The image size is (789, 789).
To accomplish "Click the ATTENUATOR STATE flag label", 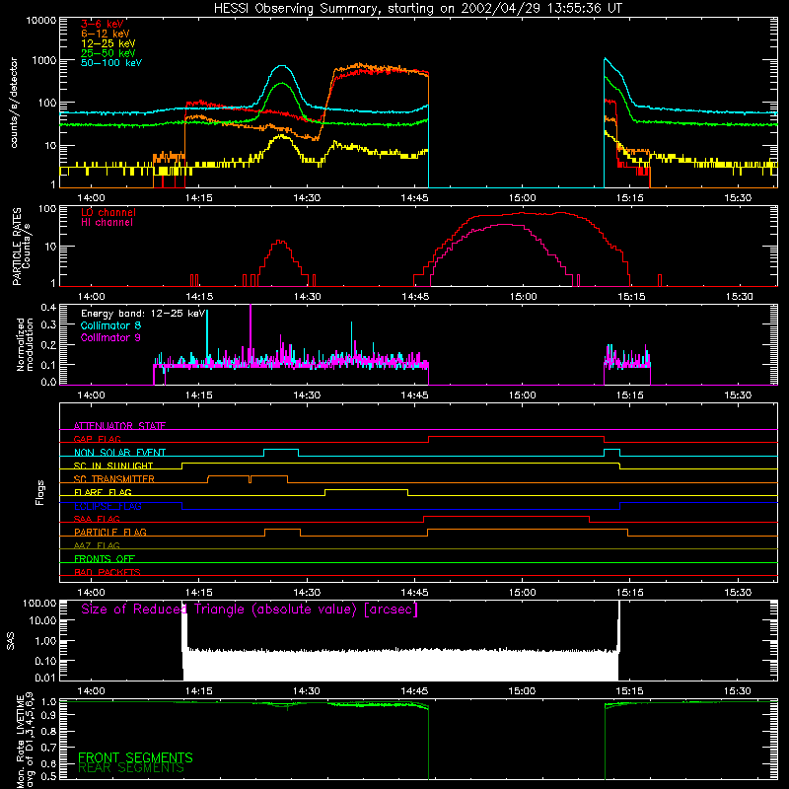I will [x=119, y=426].
